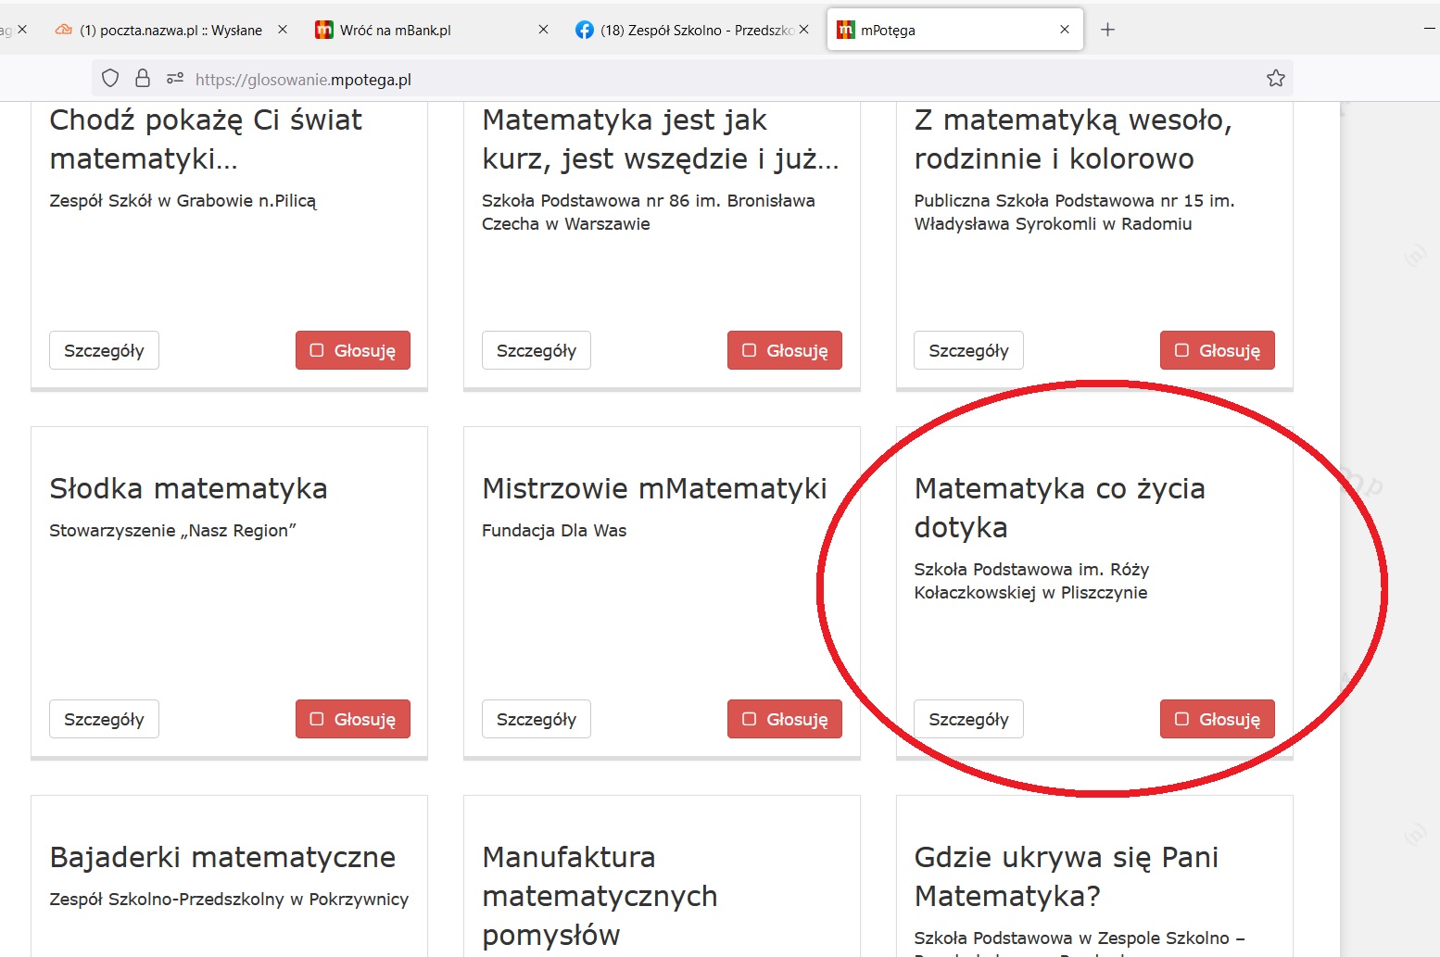This screenshot has width=1440, height=957.
Task: Open a new tab with plus icon
Action: tap(1107, 30)
